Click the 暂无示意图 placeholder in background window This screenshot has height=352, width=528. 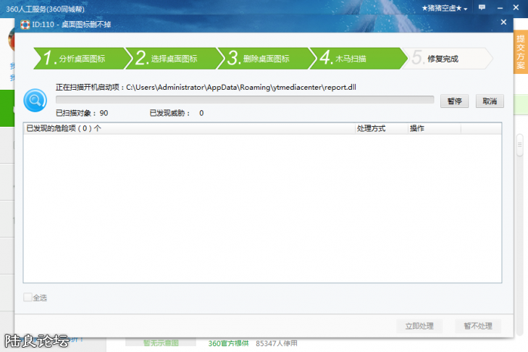coord(161,343)
